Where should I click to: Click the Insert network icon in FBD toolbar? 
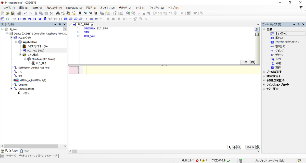(x=3, y=19)
